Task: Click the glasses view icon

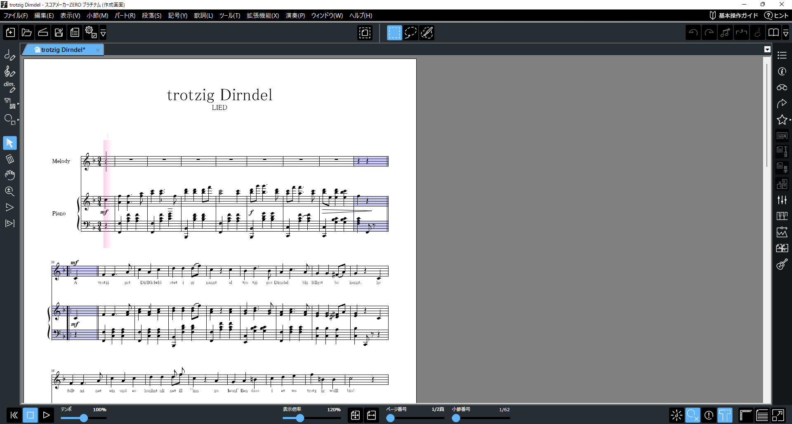Action: [x=782, y=87]
